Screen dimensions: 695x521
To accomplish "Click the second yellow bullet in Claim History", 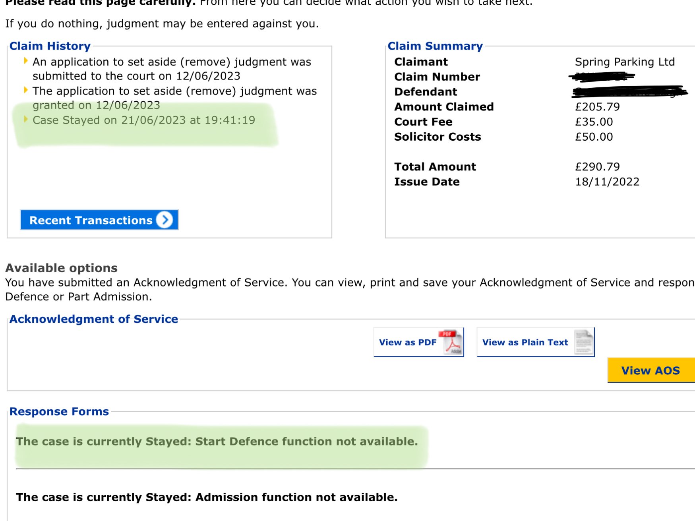I will [x=26, y=90].
